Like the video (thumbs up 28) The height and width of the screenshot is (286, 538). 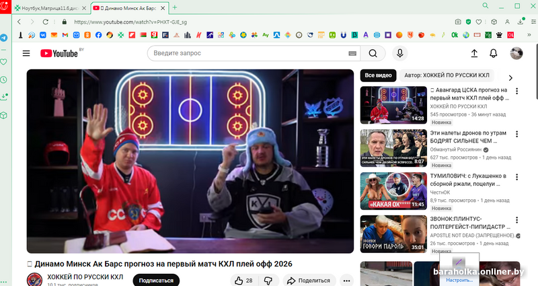point(244,281)
